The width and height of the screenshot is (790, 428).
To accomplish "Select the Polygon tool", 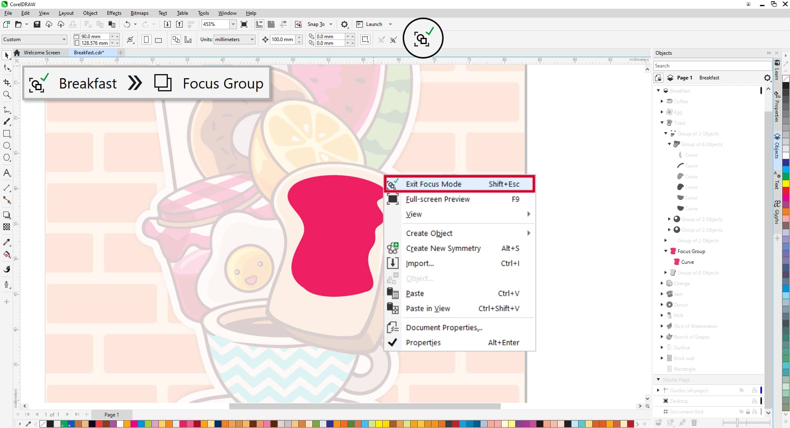I will click(7, 158).
